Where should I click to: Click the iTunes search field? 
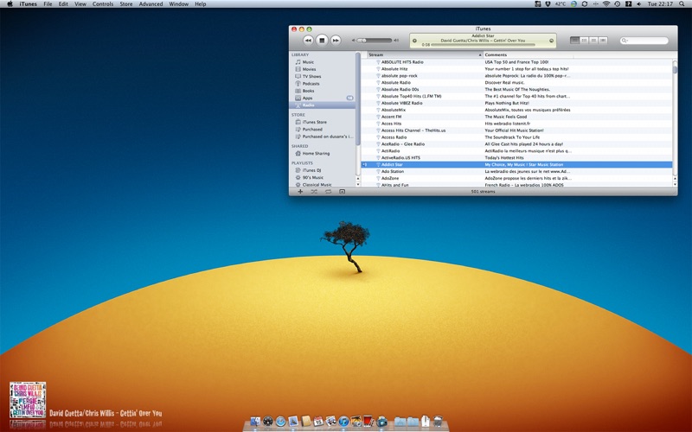click(x=644, y=41)
